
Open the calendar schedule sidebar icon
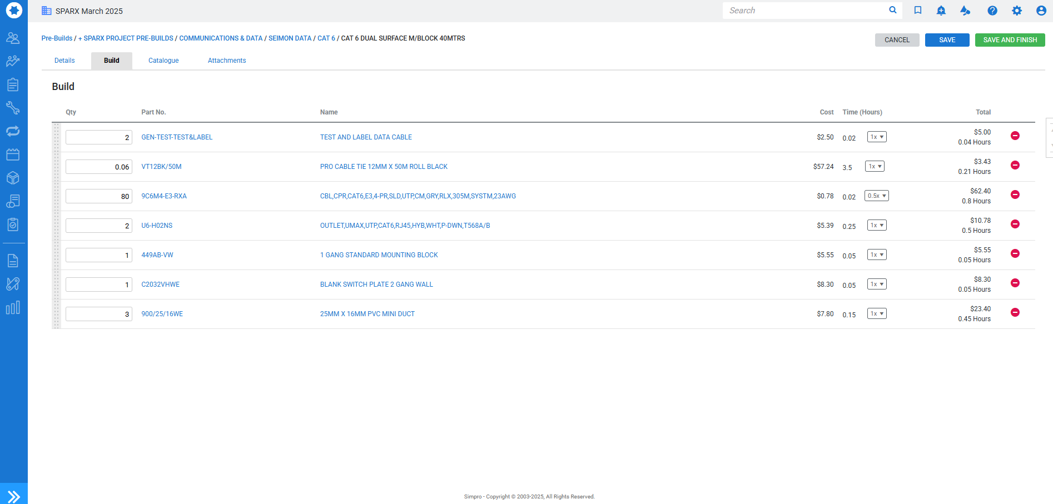13,154
